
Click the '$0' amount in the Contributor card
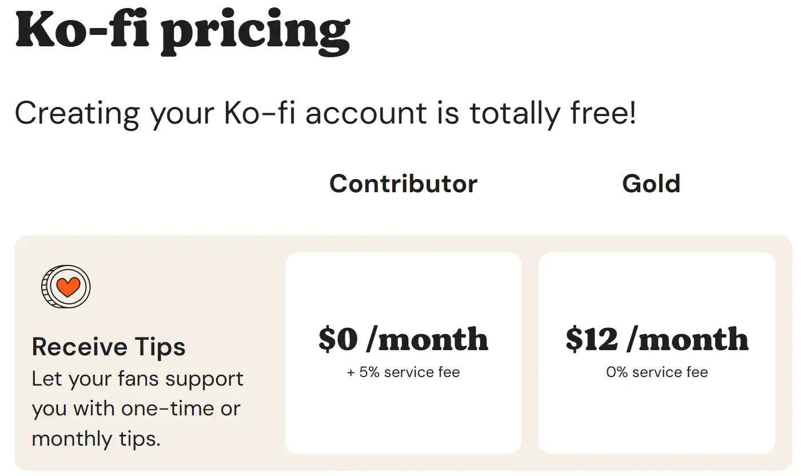338,339
